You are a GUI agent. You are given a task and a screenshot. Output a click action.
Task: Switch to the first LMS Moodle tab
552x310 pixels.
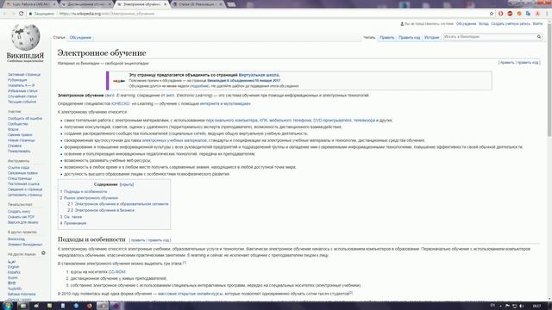[x=30, y=4]
